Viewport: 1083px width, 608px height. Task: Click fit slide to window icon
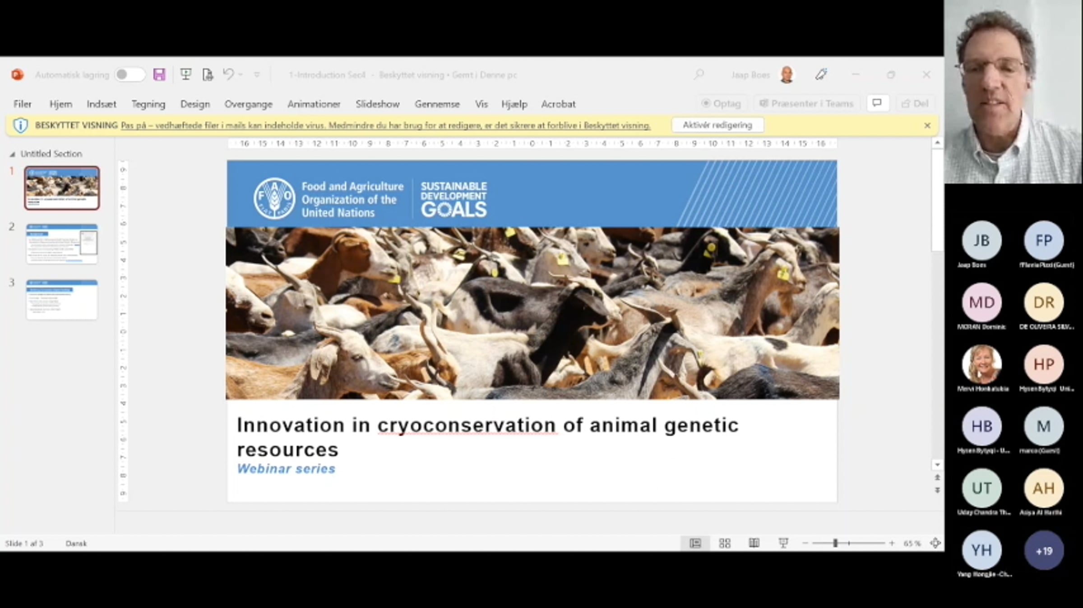[935, 543]
